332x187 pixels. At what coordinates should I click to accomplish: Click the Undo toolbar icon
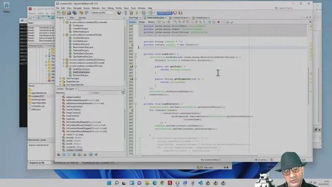(81, 13)
